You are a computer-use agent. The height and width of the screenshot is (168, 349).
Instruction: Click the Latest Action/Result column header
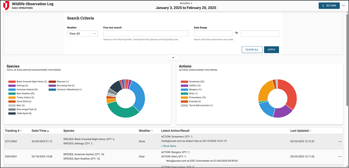[175, 131]
